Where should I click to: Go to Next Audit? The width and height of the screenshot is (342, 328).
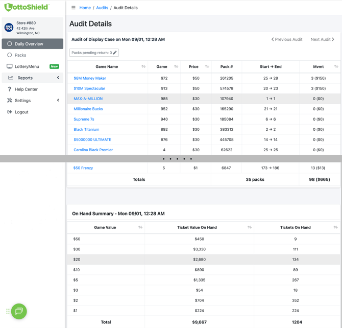322,39
